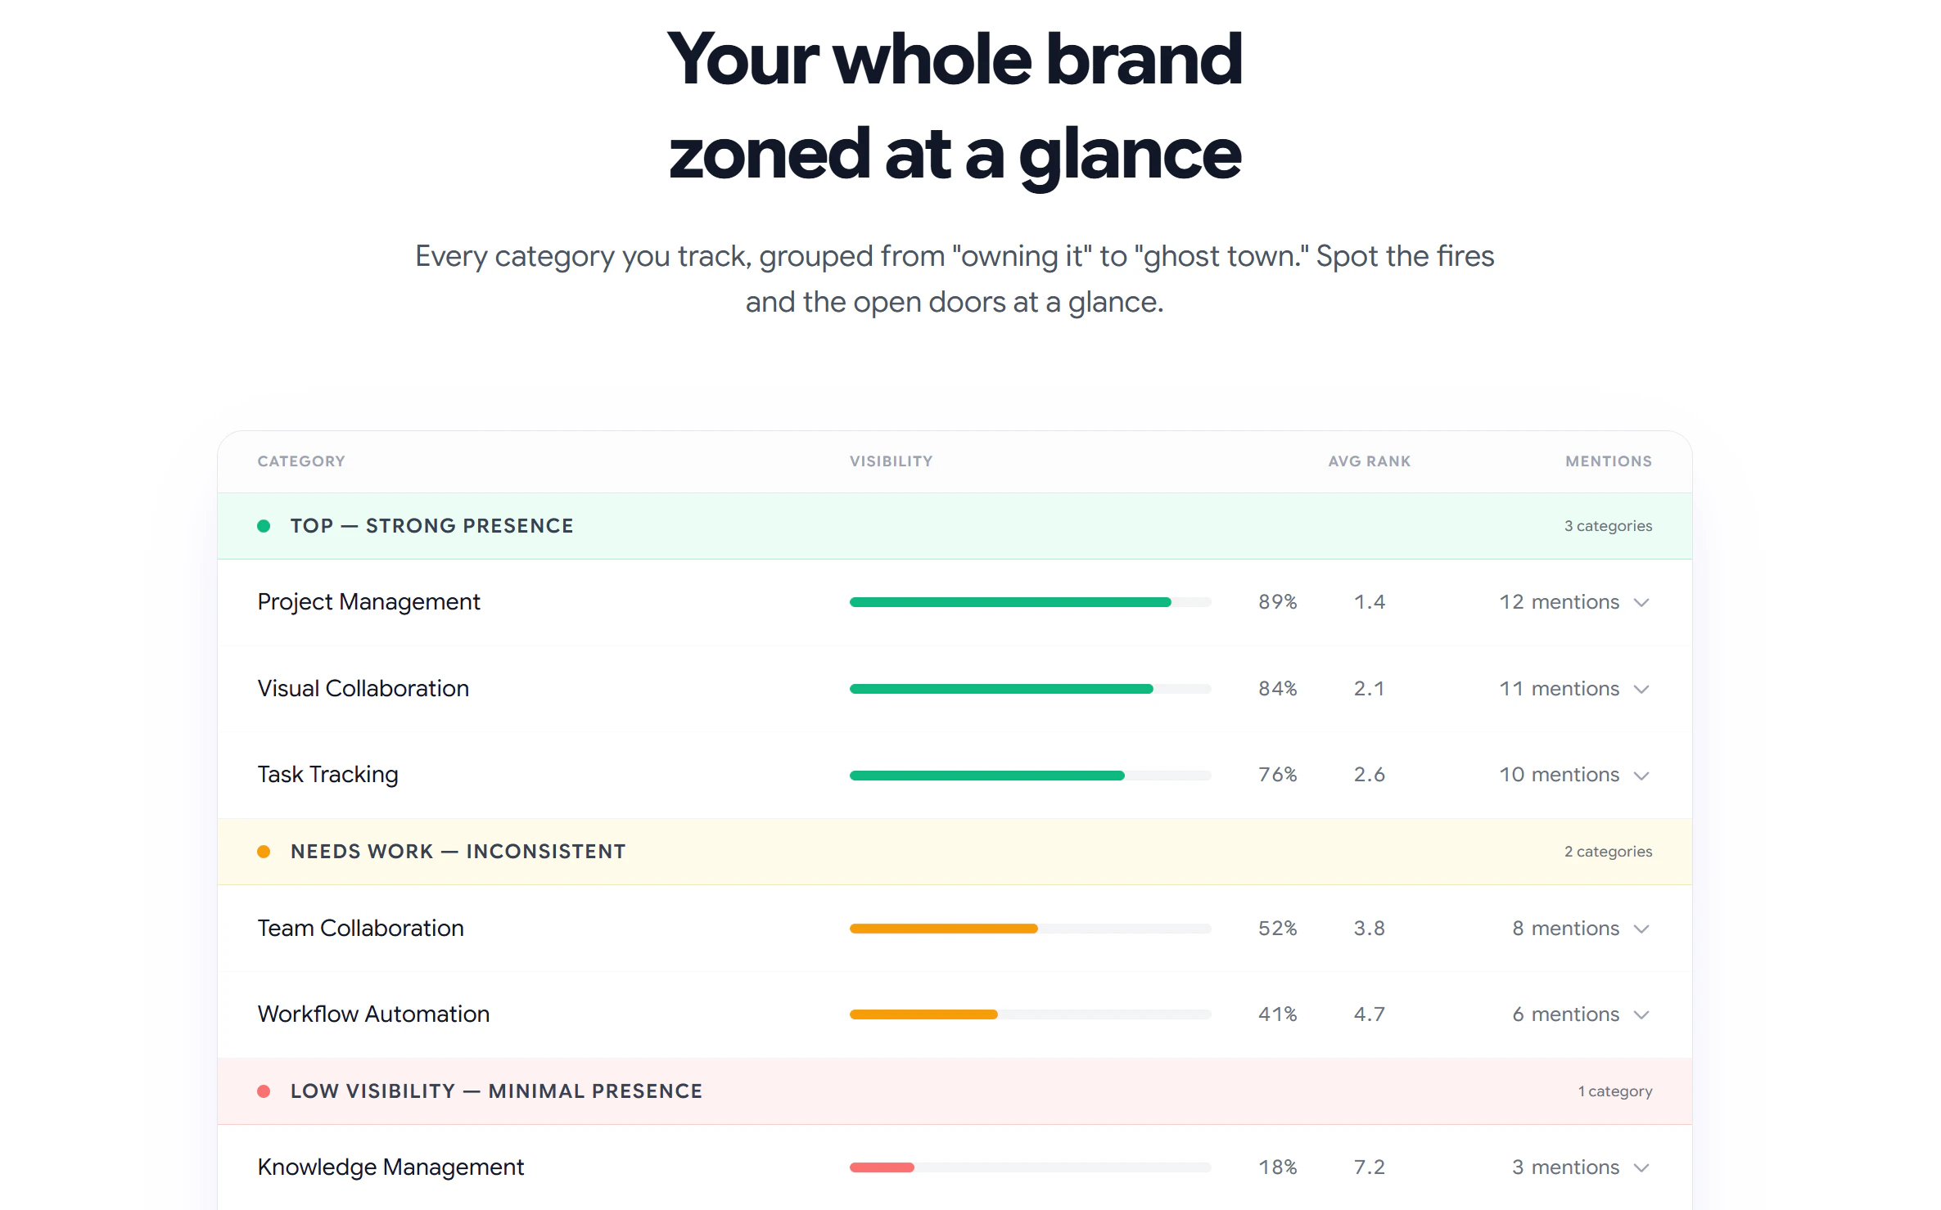Click the green Top zone status dot
The height and width of the screenshot is (1210, 1941).
(x=264, y=526)
